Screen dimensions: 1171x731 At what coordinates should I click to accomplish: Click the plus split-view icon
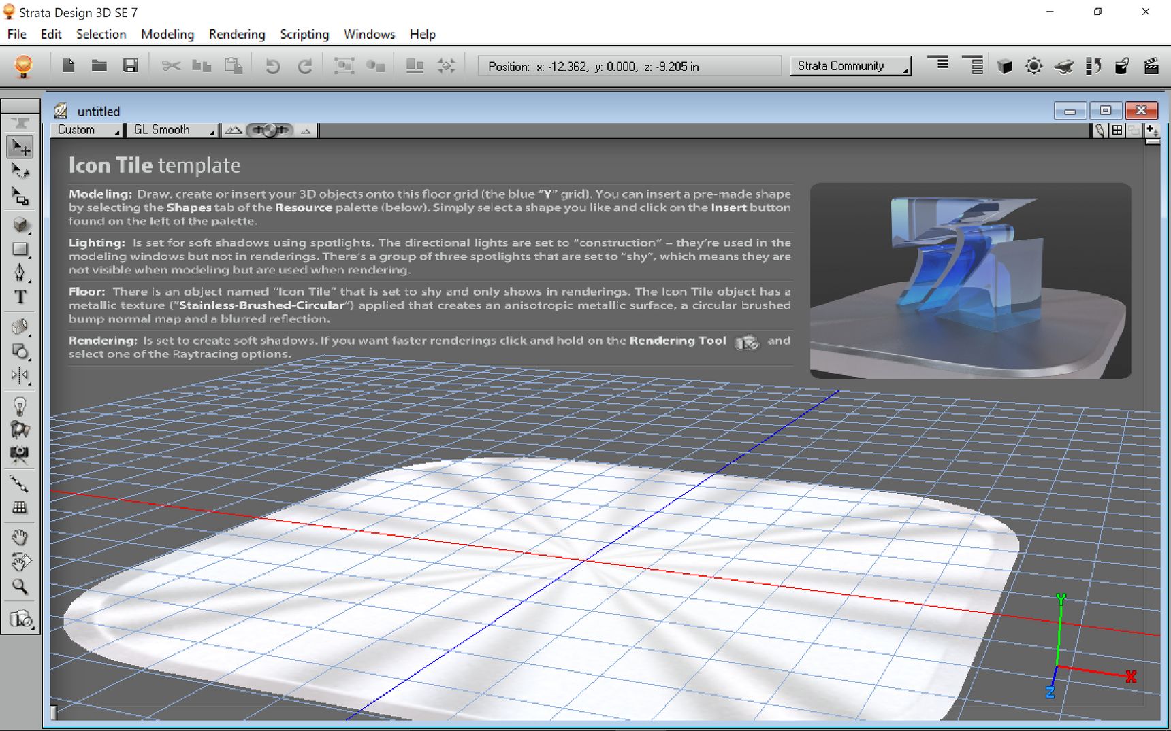1152,131
